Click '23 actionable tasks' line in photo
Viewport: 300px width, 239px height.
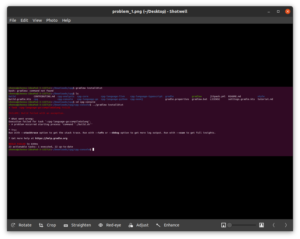point(41,147)
